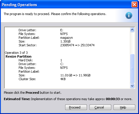Click the blue information icon

point(129,15)
